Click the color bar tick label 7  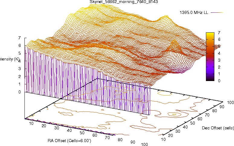click(x=219, y=33)
